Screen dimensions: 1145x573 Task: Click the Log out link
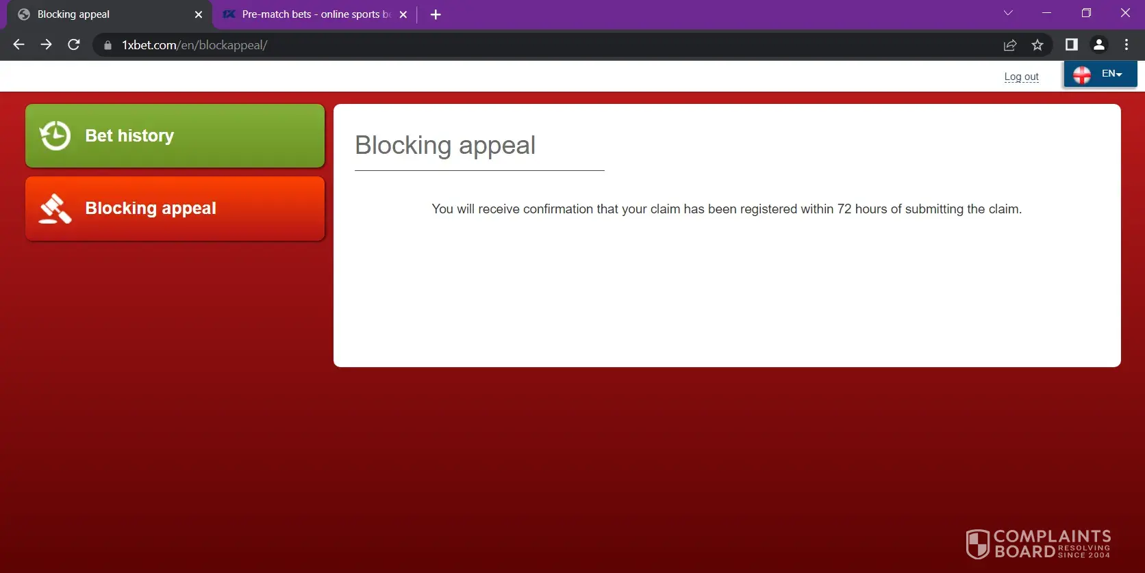coord(1021,77)
